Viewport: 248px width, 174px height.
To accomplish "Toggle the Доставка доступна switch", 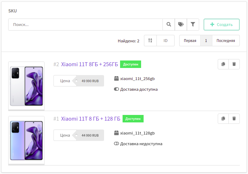I will point(117,89).
